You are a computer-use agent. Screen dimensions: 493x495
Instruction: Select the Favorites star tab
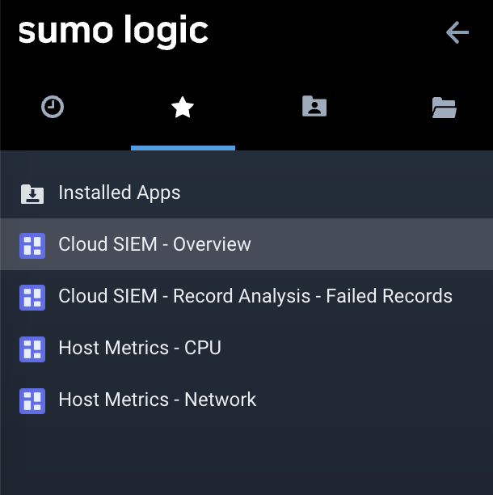(x=183, y=107)
